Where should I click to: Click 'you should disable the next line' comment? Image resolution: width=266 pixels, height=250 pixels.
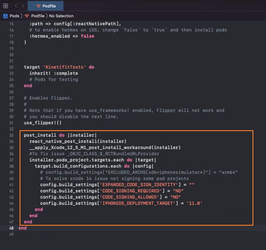(71, 117)
